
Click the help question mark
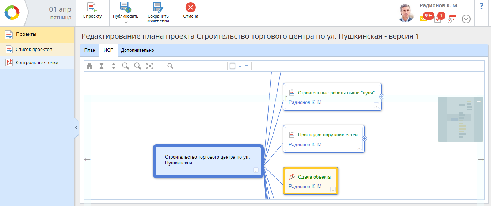click(482, 6)
